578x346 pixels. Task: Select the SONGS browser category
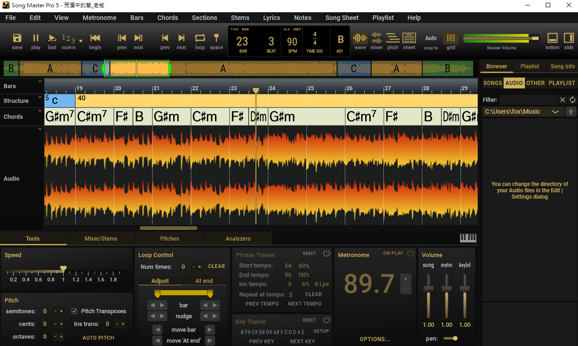[493, 83]
